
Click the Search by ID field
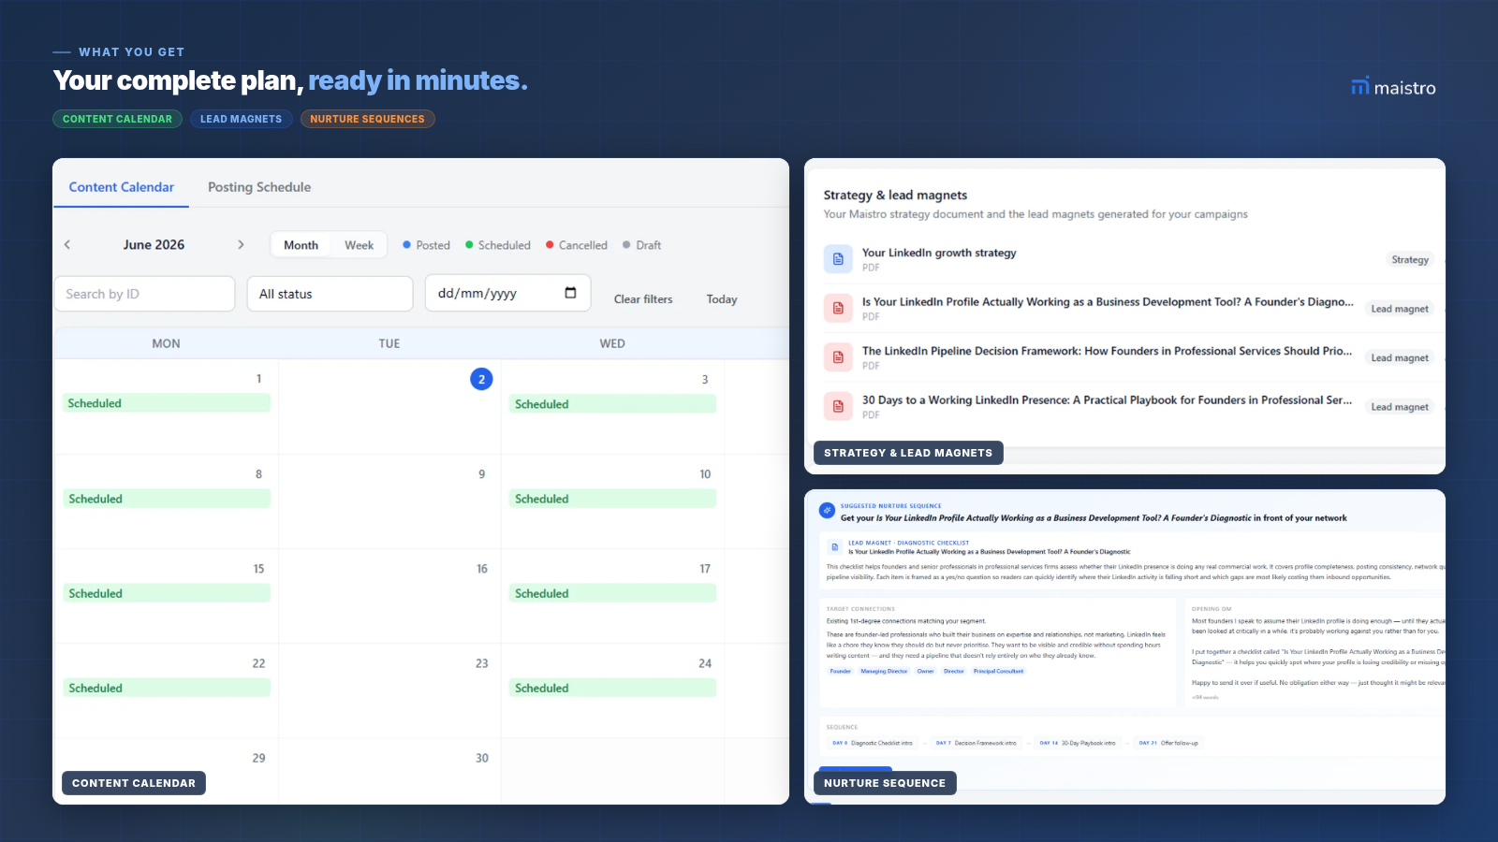click(x=144, y=294)
